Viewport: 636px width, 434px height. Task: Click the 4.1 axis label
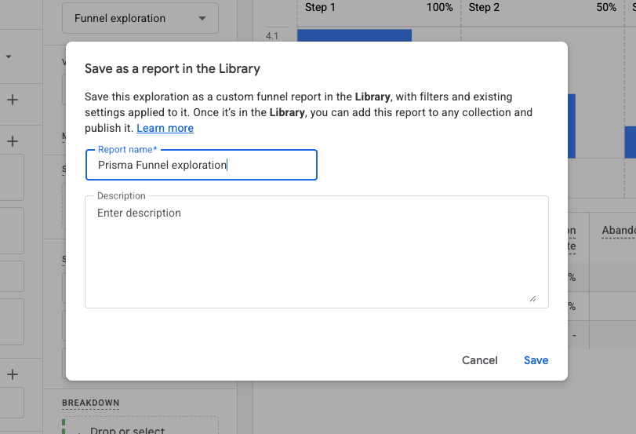(x=272, y=36)
